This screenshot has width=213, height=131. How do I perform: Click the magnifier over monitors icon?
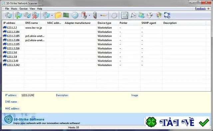click(x=167, y=15)
